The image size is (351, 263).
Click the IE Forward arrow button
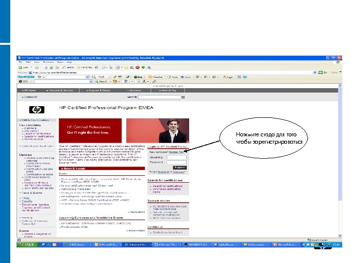coord(37,67)
